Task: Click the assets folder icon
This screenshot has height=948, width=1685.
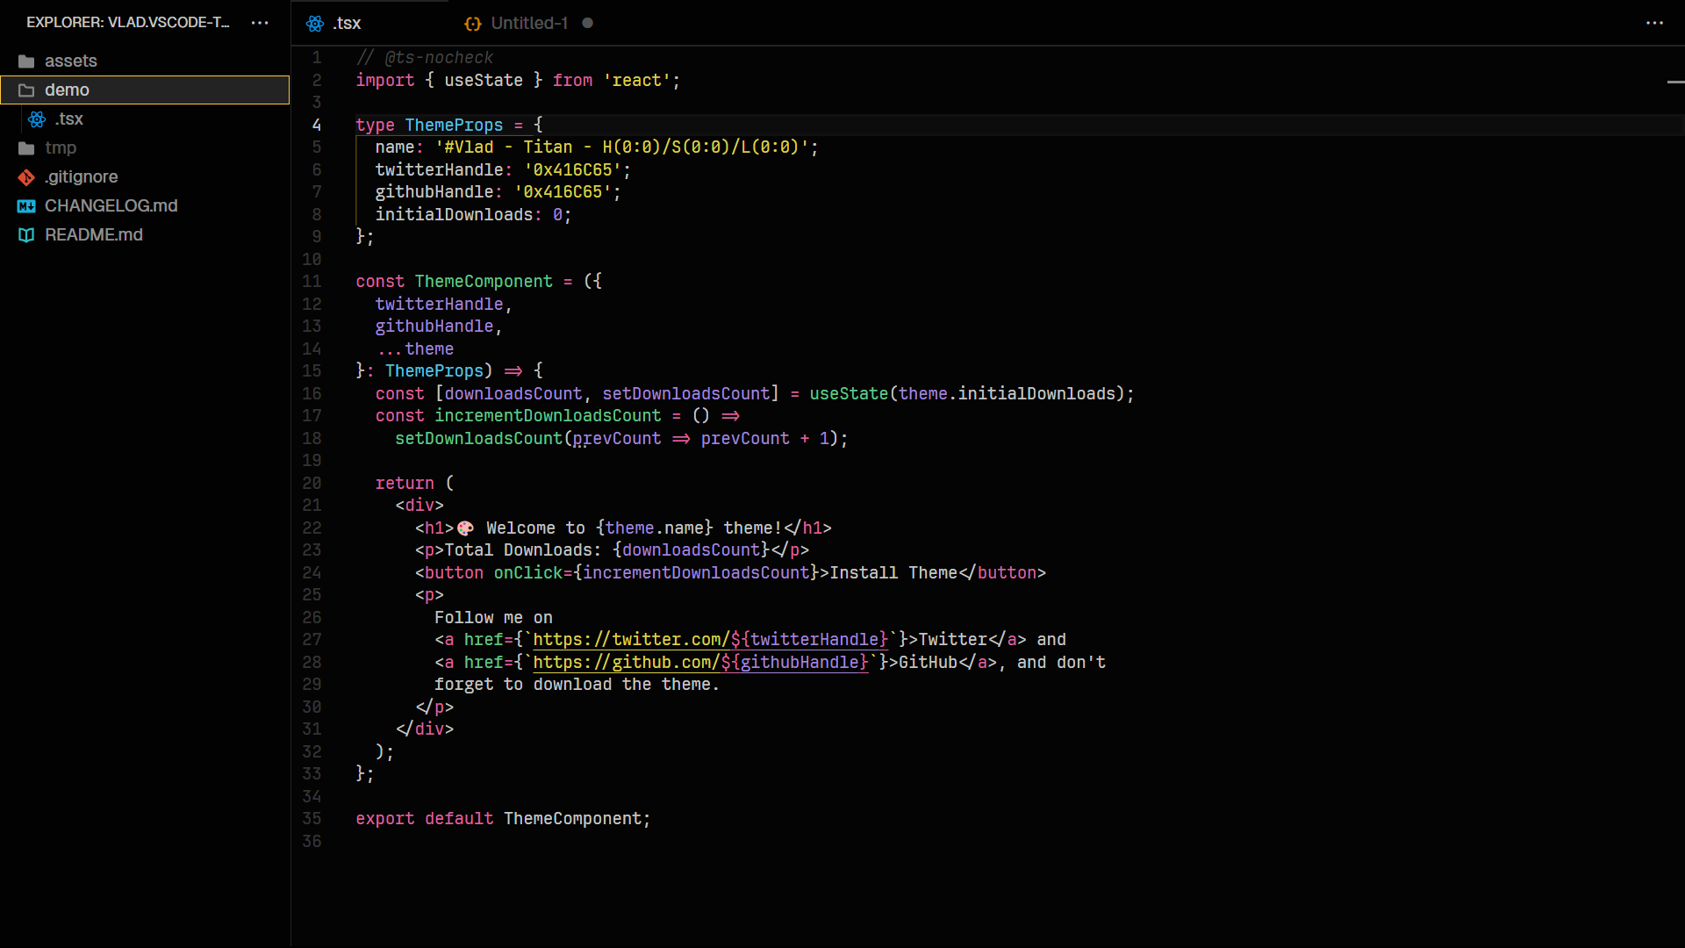Action: 26,61
